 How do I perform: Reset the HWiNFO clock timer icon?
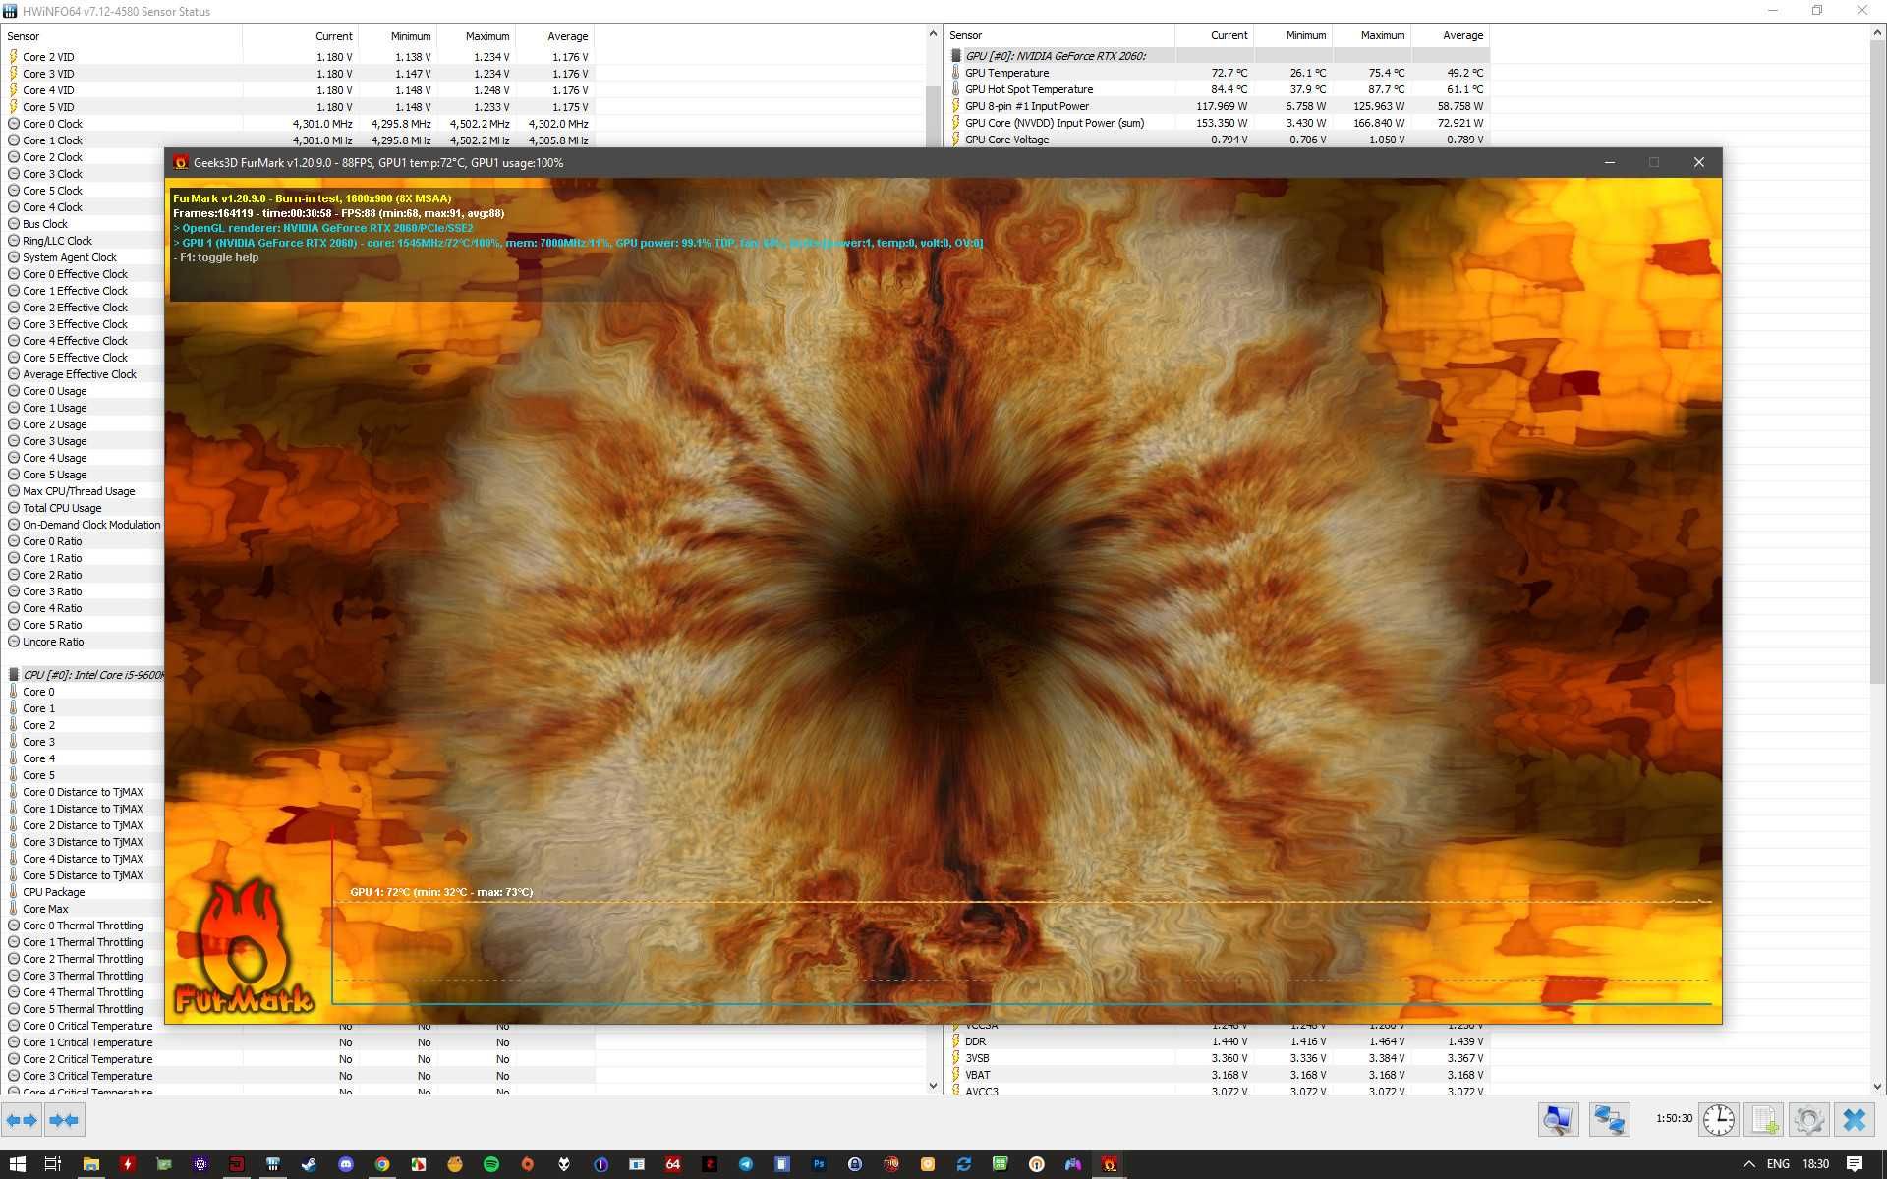[1719, 1120]
